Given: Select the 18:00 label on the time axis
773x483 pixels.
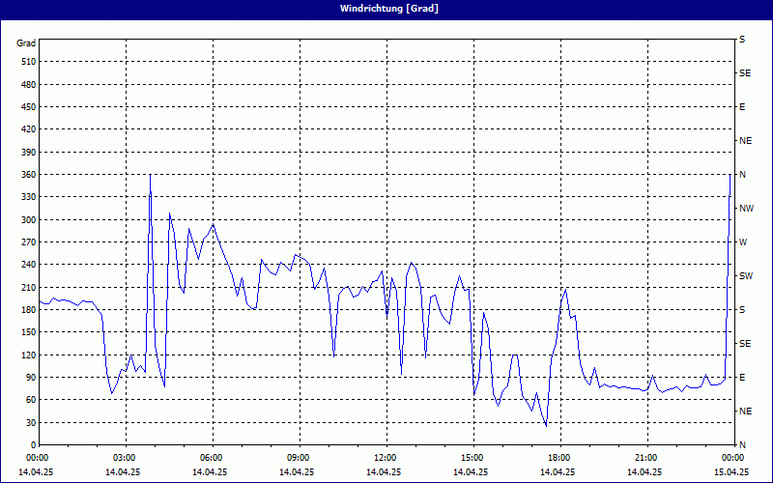Looking at the screenshot, I should point(560,458).
